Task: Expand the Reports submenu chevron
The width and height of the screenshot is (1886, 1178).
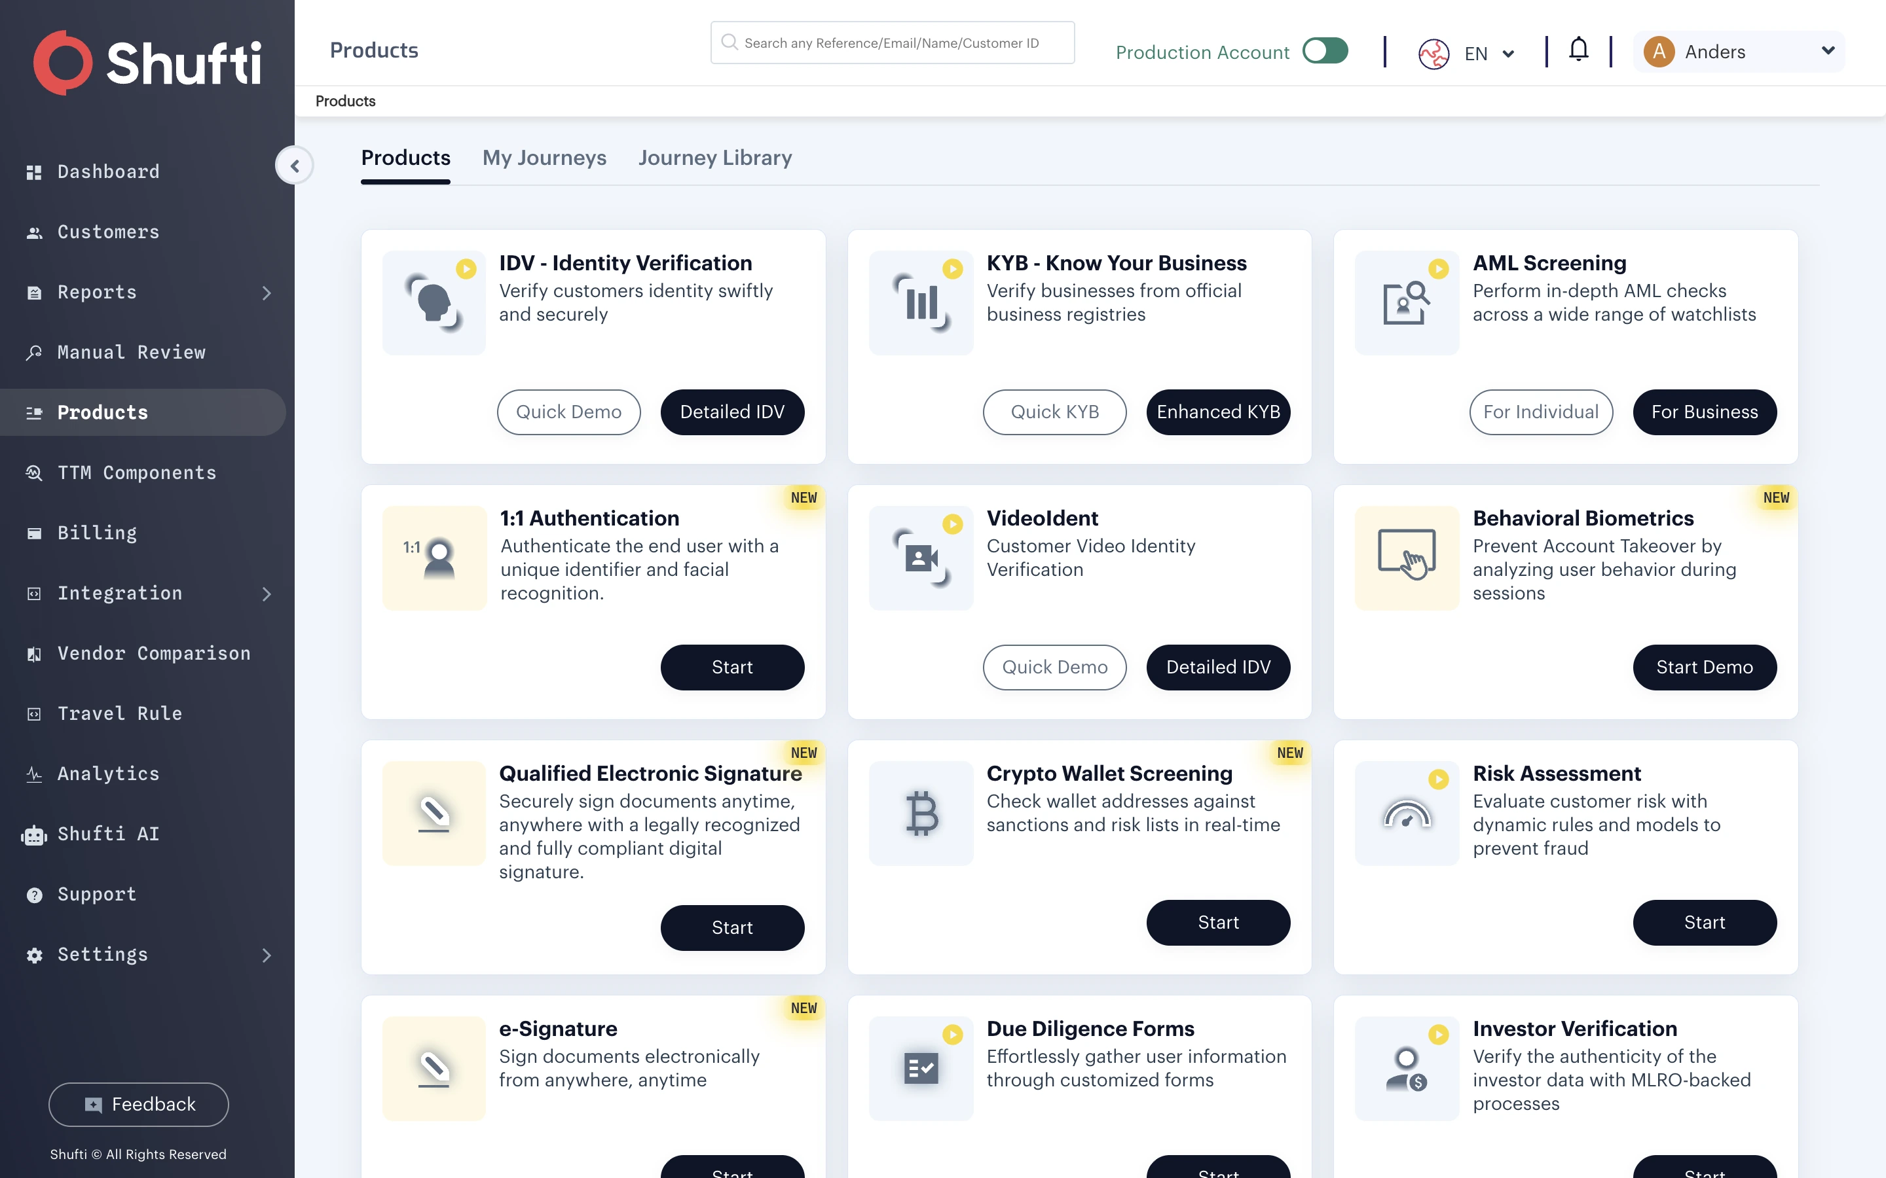Action: [267, 293]
